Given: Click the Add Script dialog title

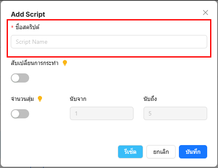Looking at the screenshot, I should coord(28,14).
